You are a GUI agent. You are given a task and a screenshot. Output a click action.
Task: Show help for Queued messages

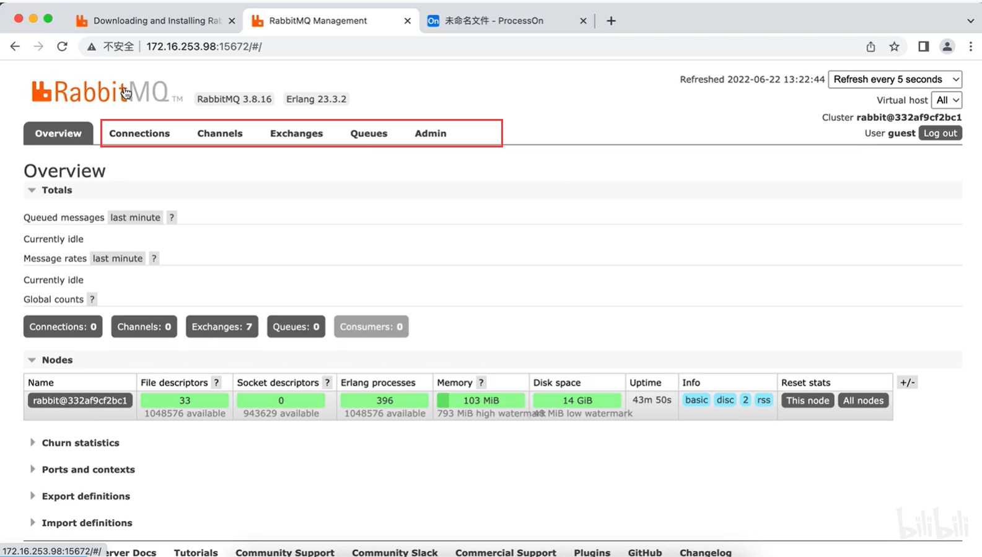[172, 217]
